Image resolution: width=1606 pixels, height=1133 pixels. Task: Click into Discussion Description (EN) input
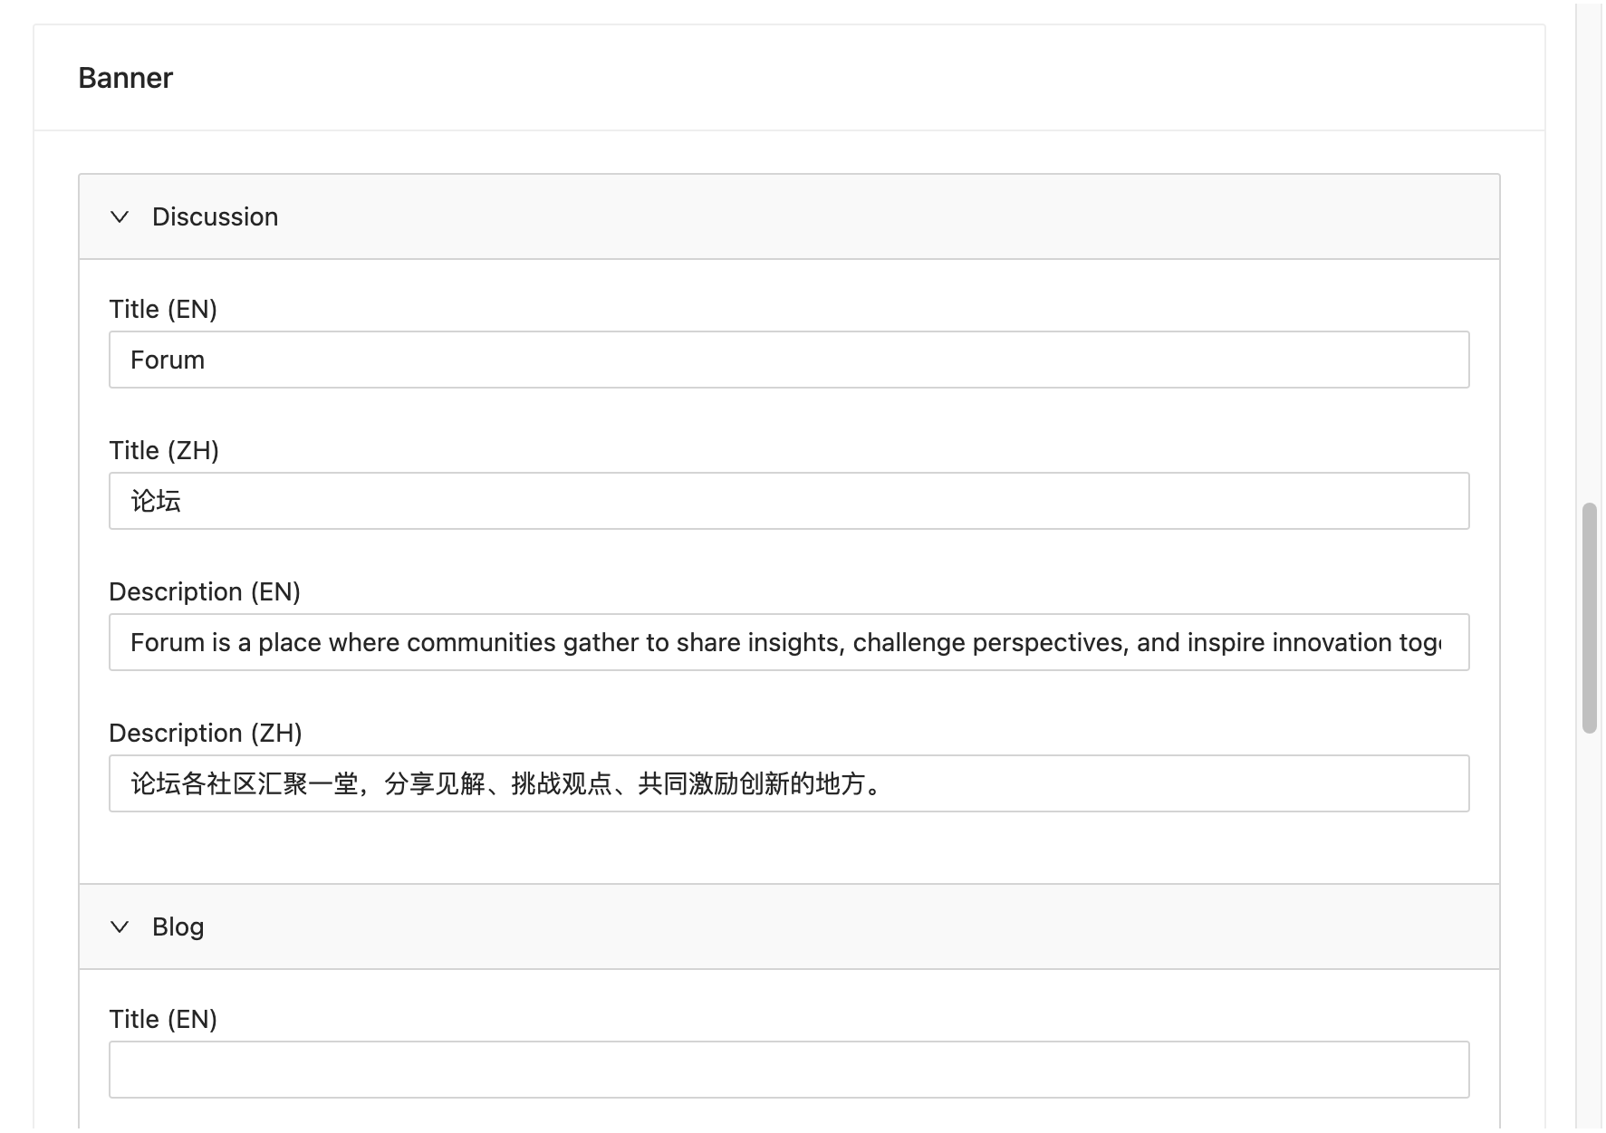point(788,642)
